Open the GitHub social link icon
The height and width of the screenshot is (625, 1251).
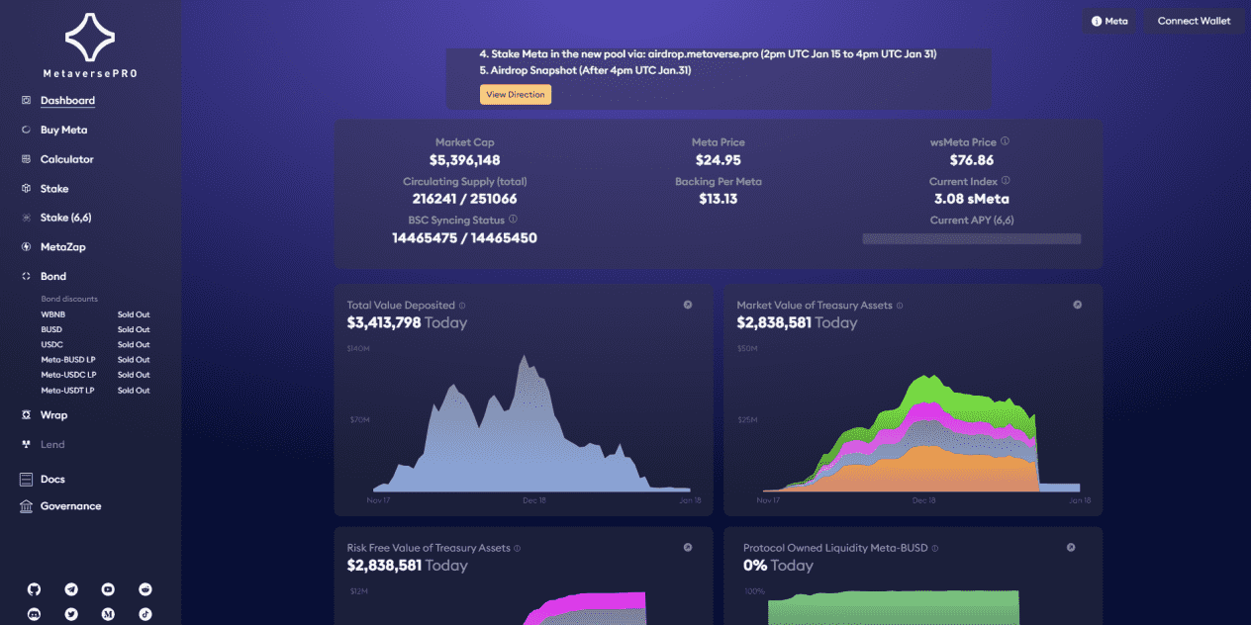[35, 589]
